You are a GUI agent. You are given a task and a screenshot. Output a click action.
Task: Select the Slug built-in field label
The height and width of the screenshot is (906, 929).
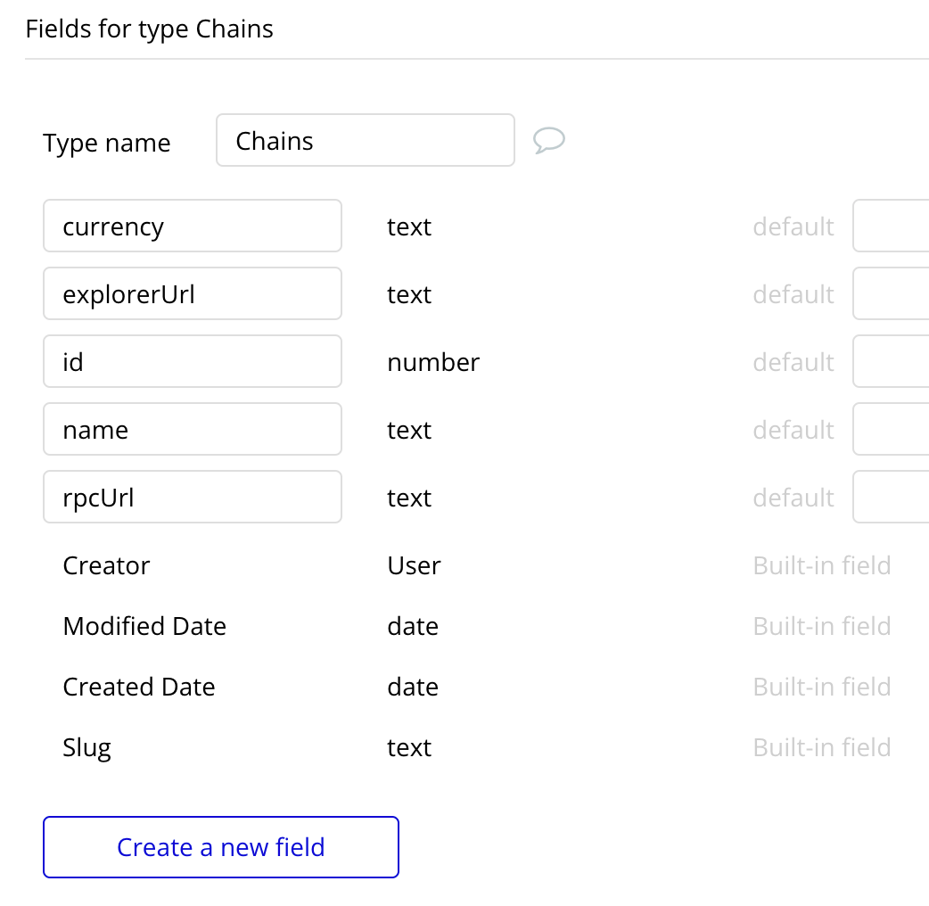pos(87,748)
